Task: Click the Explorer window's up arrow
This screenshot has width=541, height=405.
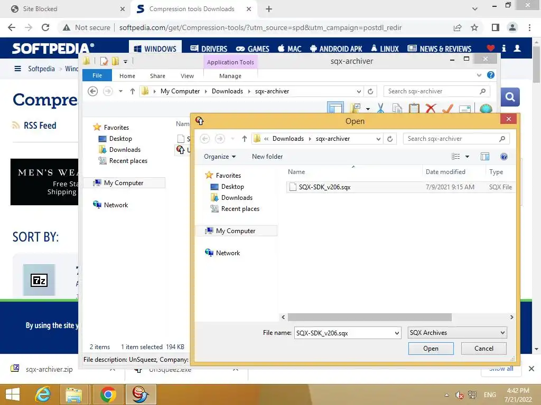Action: point(133,91)
